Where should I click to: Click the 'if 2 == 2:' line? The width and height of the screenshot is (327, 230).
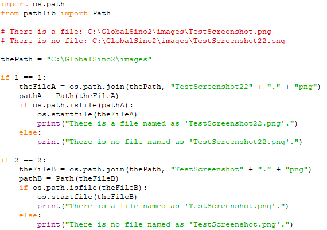pos(23,160)
